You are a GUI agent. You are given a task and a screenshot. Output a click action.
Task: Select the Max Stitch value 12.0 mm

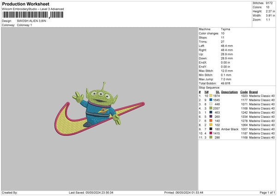coord(227,71)
